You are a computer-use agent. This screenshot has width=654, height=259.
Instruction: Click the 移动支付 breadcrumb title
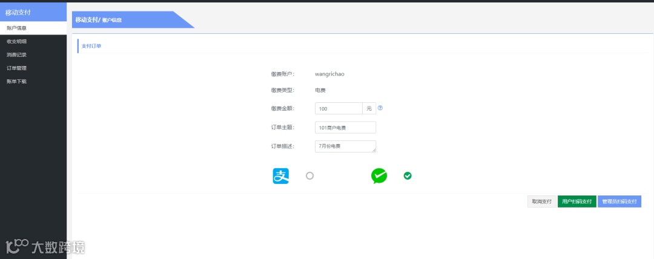pyautogui.click(x=87, y=19)
